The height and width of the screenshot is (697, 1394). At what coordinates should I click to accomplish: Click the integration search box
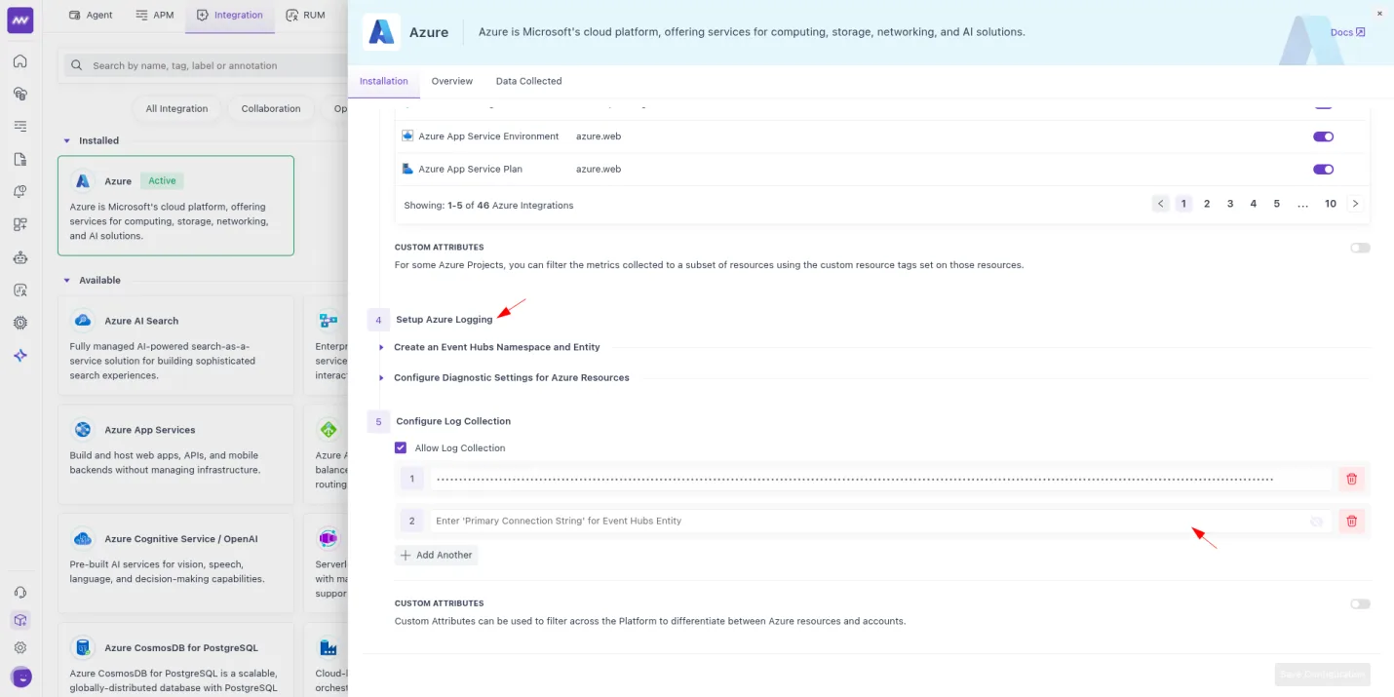(x=207, y=65)
